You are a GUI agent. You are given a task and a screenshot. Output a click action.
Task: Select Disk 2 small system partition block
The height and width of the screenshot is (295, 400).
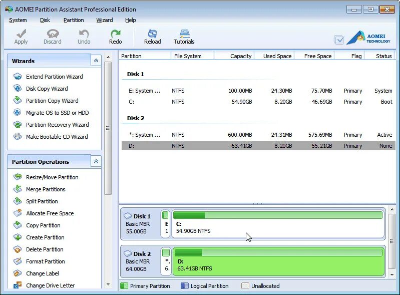click(166, 261)
